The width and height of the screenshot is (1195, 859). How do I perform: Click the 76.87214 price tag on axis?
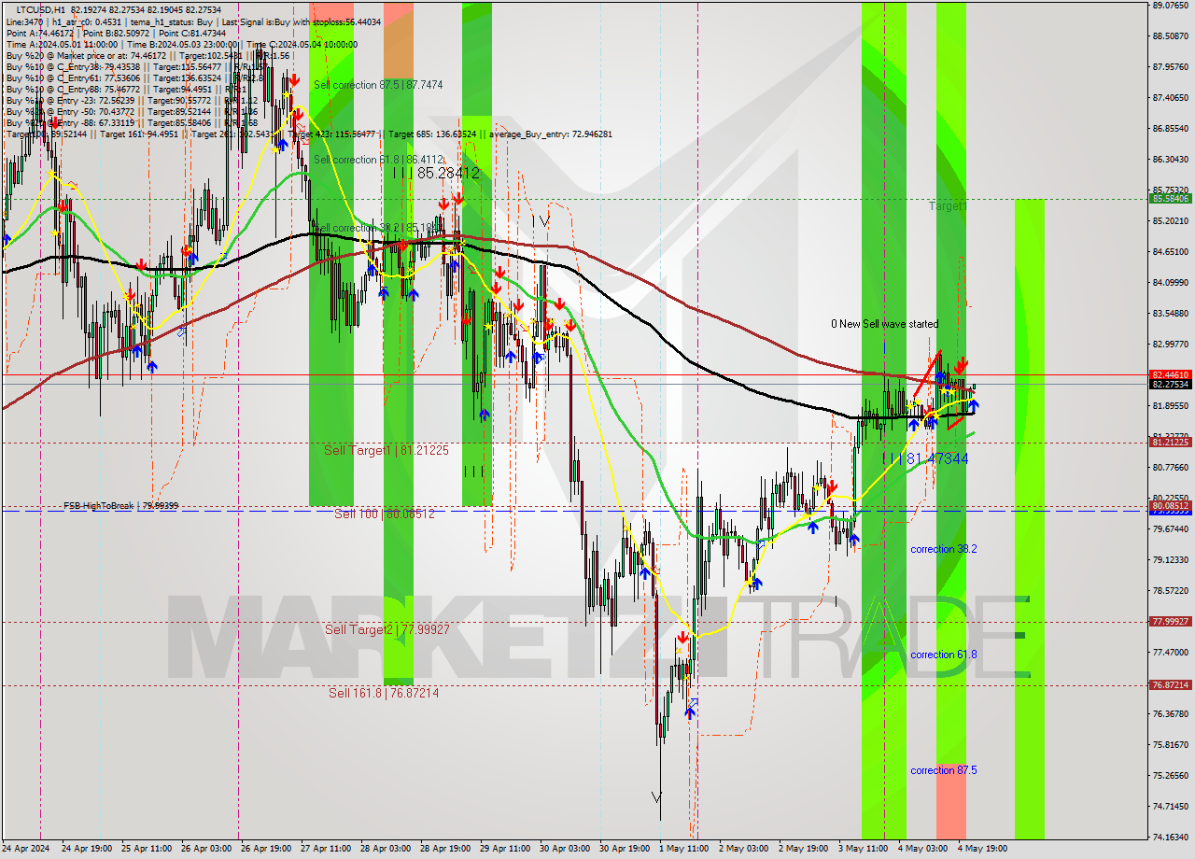click(1171, 684)
